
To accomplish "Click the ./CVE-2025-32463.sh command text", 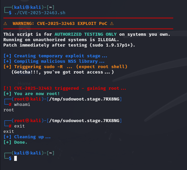I will pos(40,13).
